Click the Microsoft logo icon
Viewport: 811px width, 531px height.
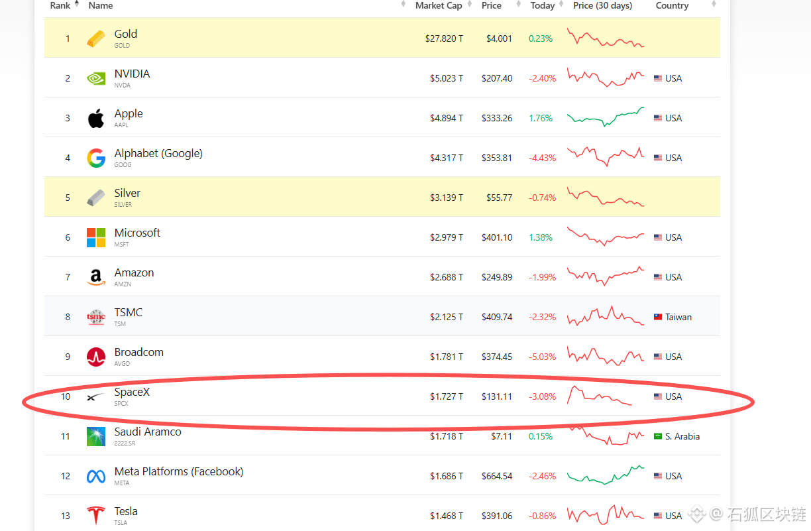coord(96,237)
